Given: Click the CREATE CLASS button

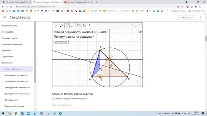Looking at the screenshot, I should 187,17.
